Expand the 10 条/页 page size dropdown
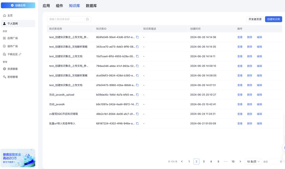This screenshot has height=169, width=285. pyautogui.click(x=253, y=162)
